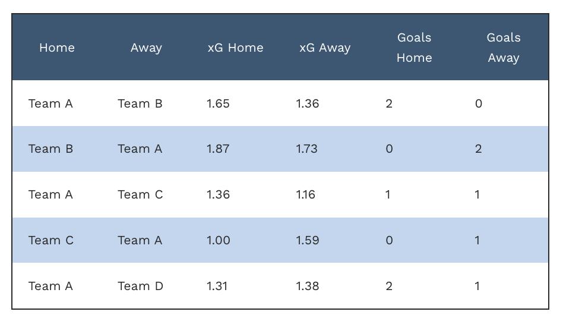Click the xG Away value 1.59
Image resolution: width=563 pixels, height=321 pixels.
tap(308, 240)
